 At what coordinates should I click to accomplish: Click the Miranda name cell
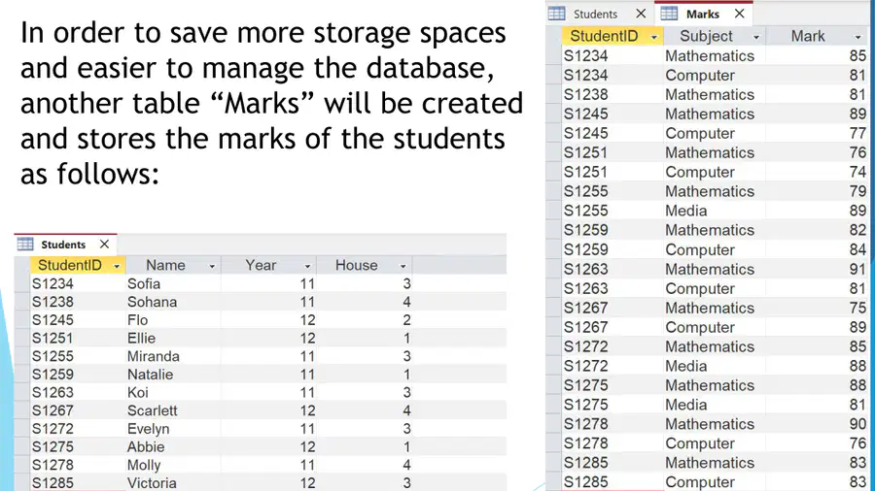click(173, 356)
